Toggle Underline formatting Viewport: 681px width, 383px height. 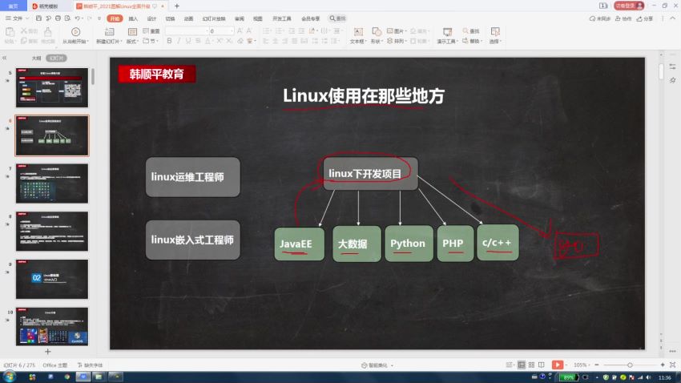point(188,41)
